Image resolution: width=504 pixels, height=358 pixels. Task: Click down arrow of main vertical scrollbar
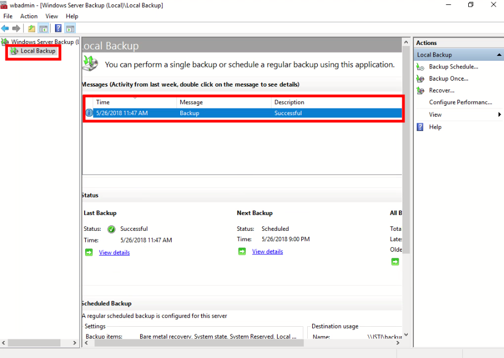pyautogui.click(x=406, y=334)
